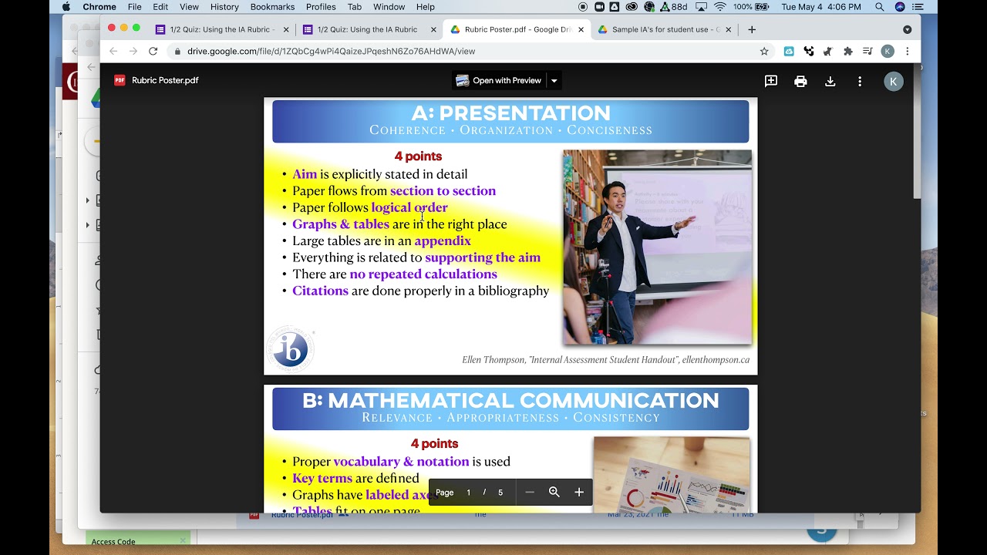
Task: Click the menu bar date and time
Action: pos(821,7)
